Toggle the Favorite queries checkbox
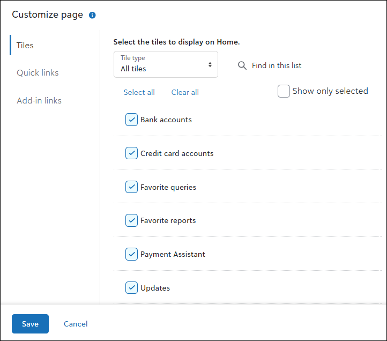This screenshot has width=387, height=341. [x=131, y=187]
